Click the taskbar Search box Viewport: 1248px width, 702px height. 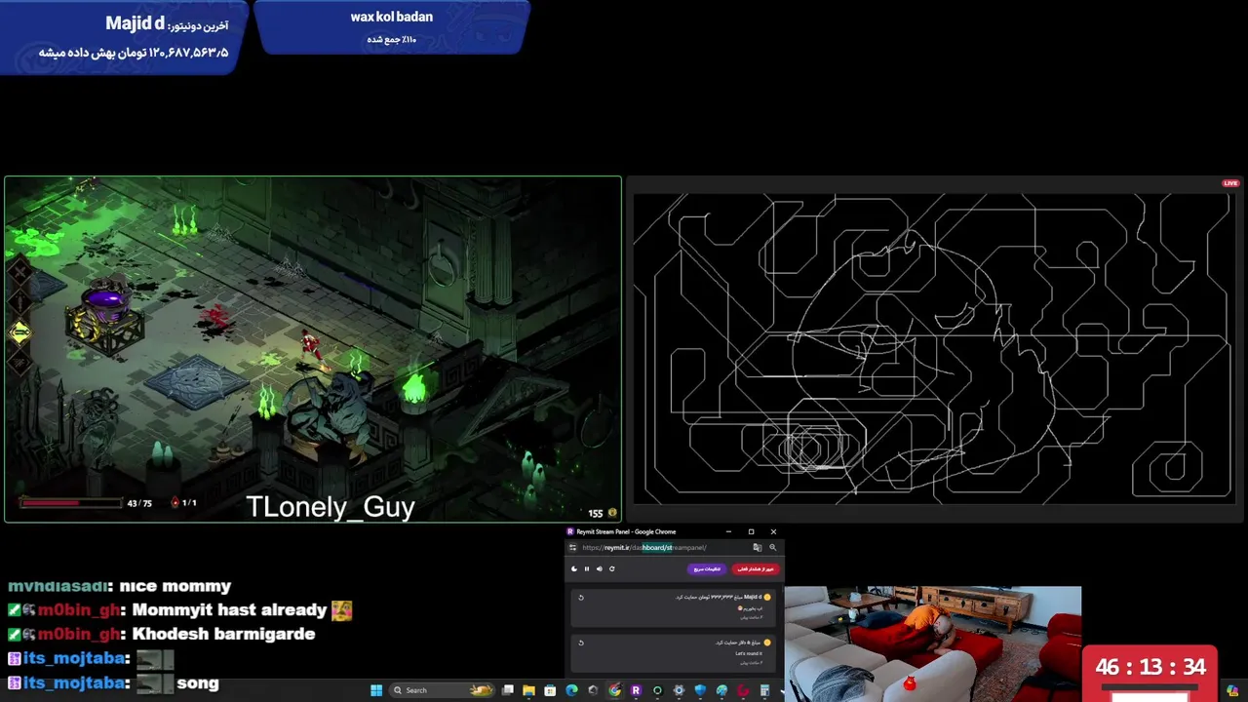pyautogui.click(x=442, y=690)
